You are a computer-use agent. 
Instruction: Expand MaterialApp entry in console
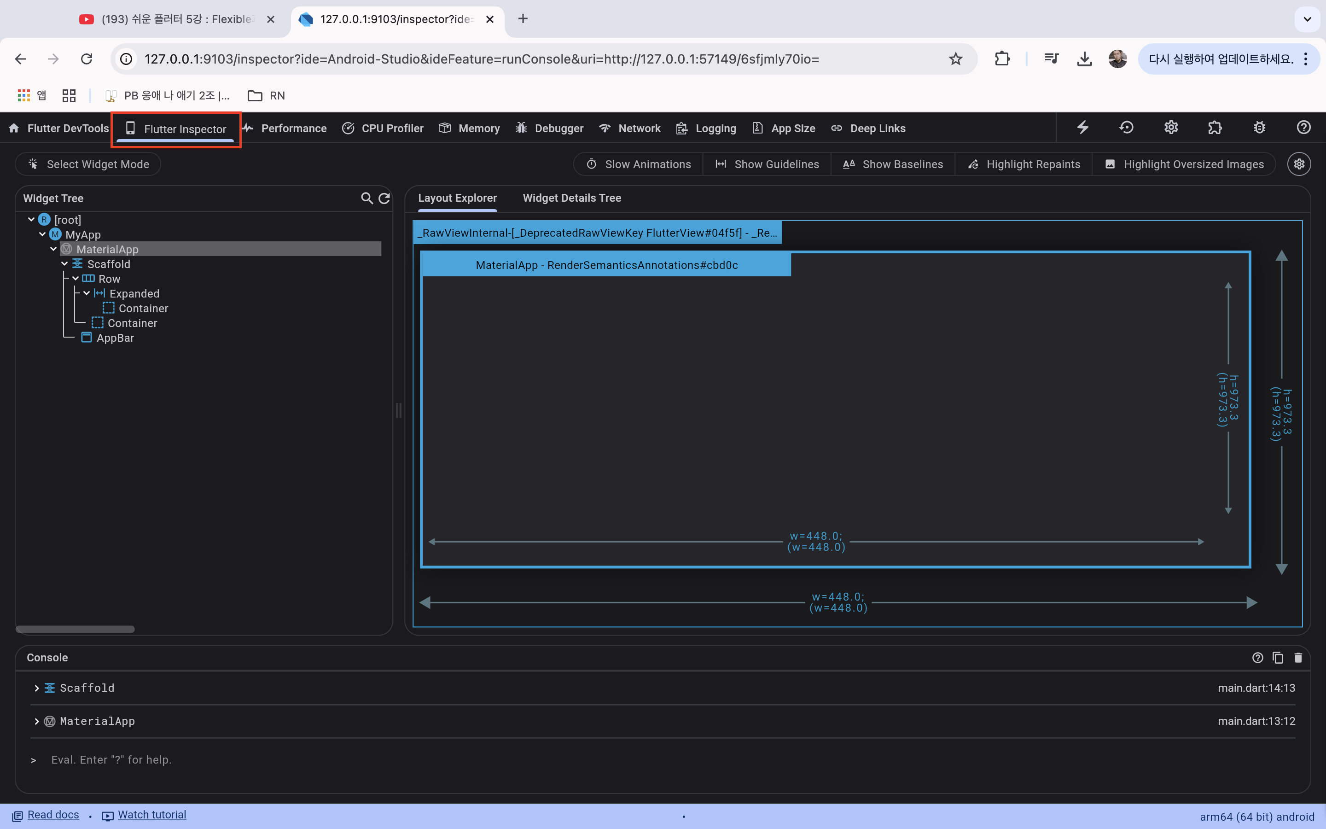(x=37, y=722)
